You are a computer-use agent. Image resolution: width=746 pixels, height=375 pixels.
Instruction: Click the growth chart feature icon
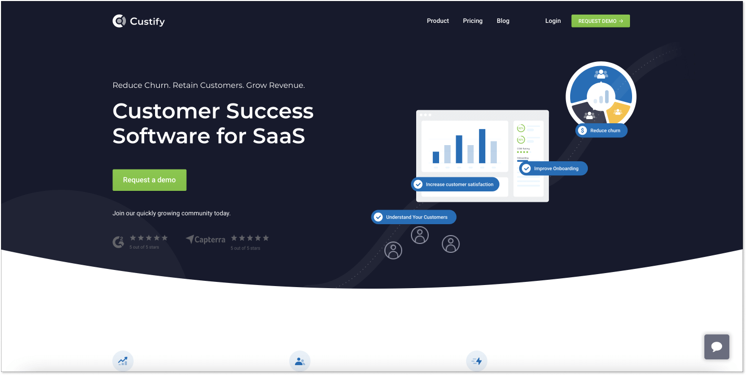[x=123, y=361]
